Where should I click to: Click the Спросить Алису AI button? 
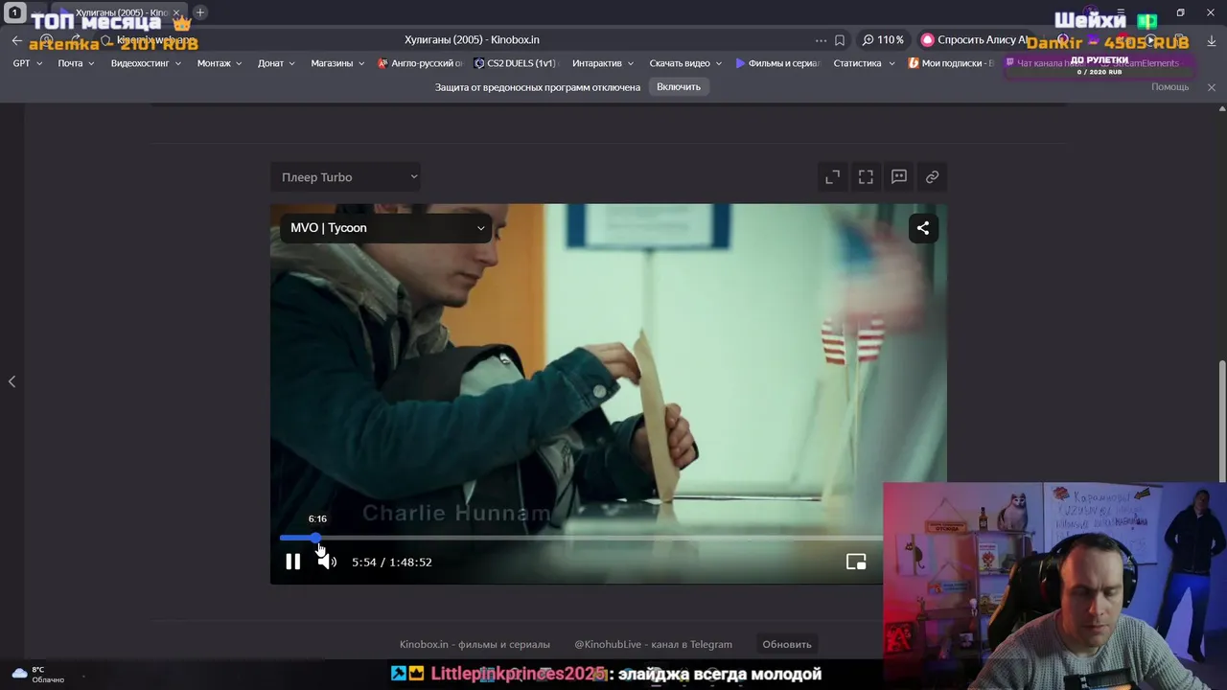point(975,40)
